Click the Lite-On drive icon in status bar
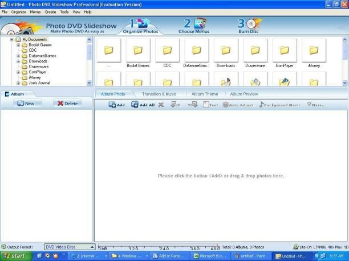This screenshot has width=349, height=261. 296,247
